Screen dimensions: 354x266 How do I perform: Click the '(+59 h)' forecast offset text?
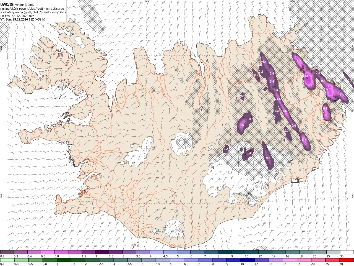pos(40,19)
